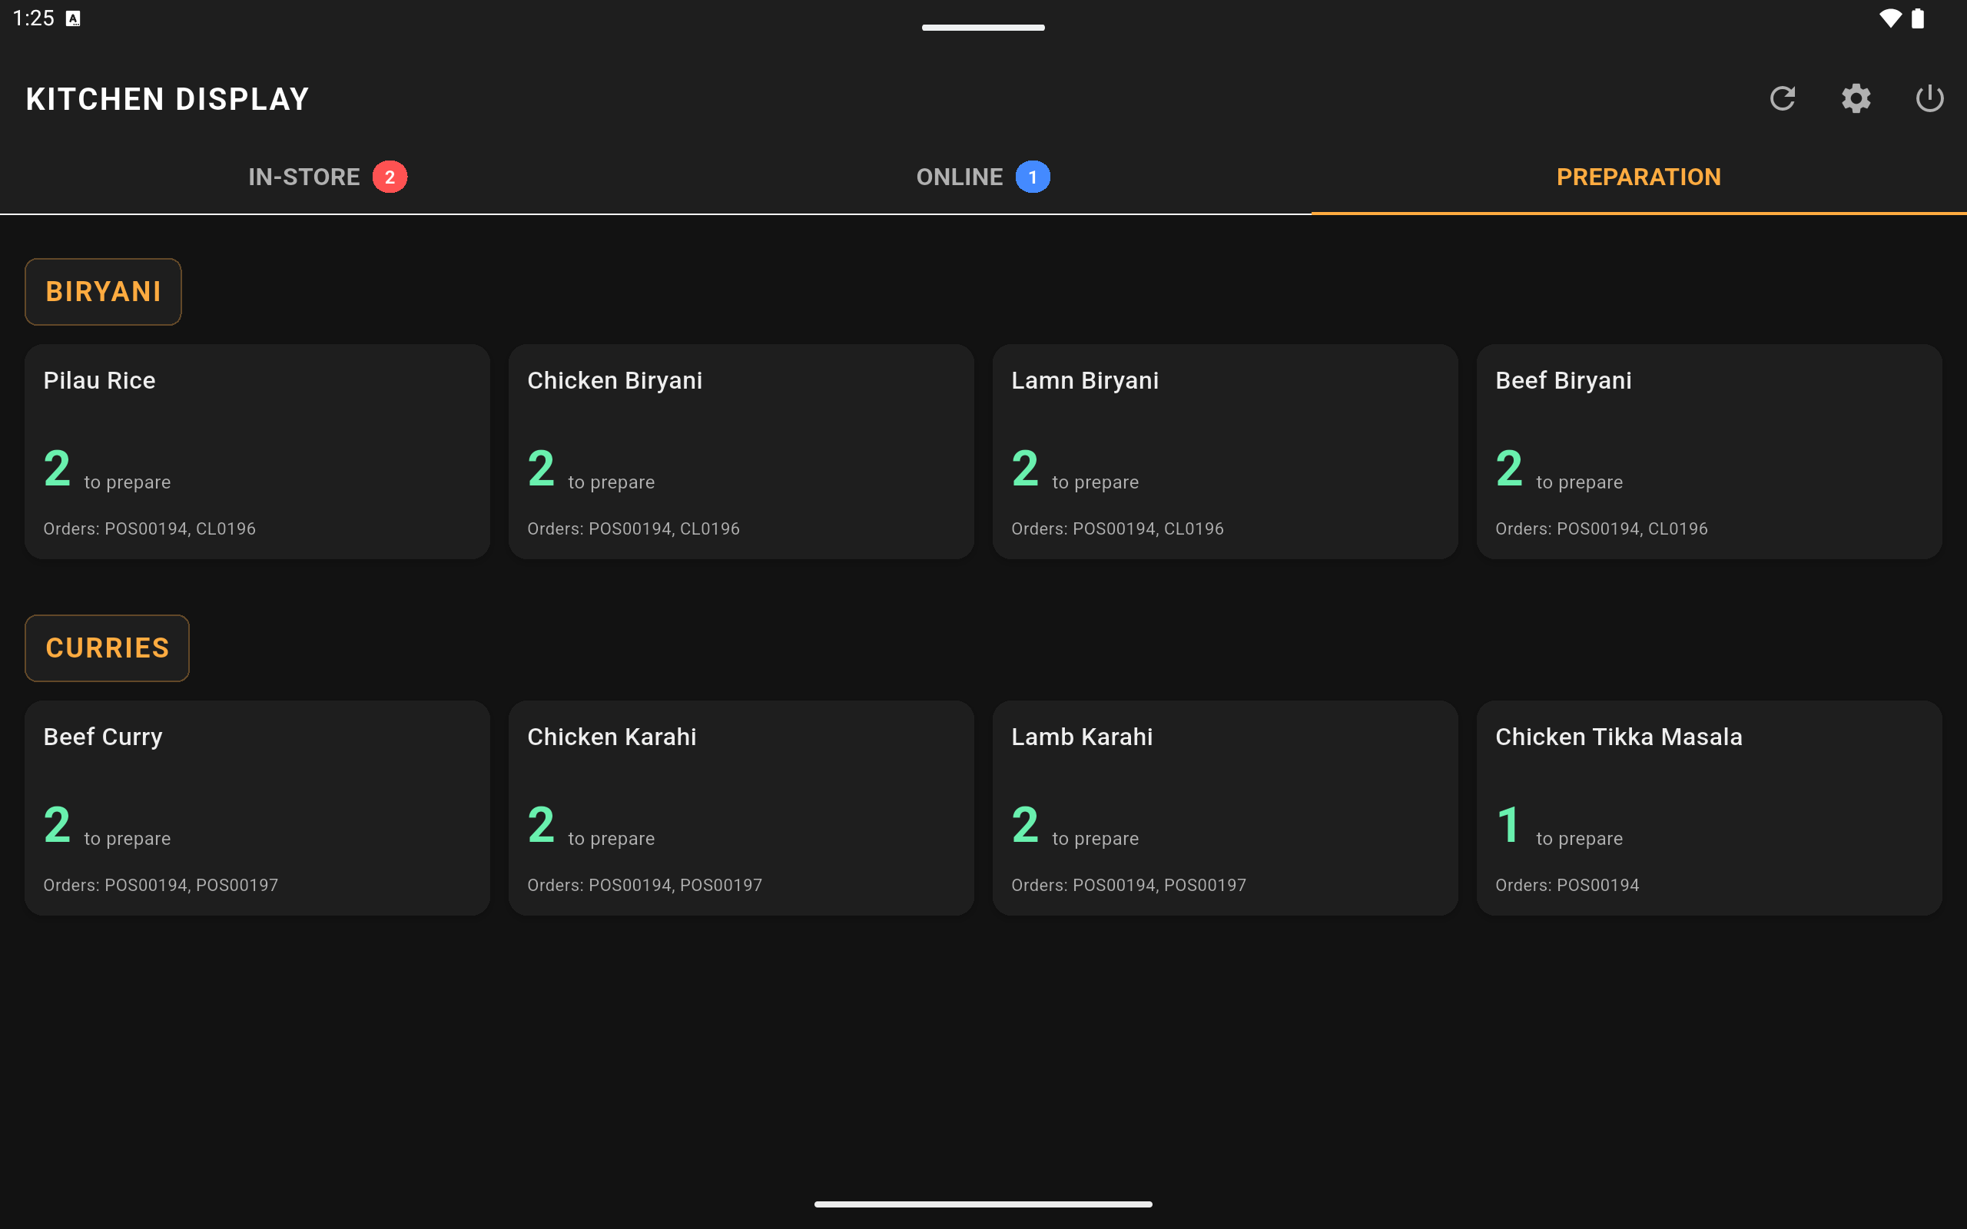Screen dimensions: 1967x1229
Task: Select the Preparation tab
Action: coord(1639,177)
